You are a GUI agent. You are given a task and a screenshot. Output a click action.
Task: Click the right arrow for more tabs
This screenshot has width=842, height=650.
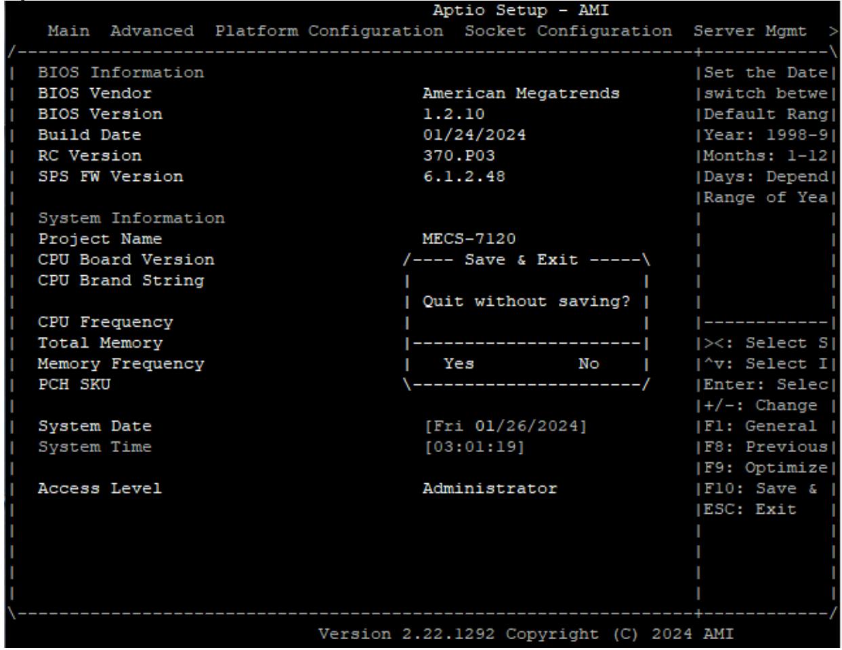[833, 31]
